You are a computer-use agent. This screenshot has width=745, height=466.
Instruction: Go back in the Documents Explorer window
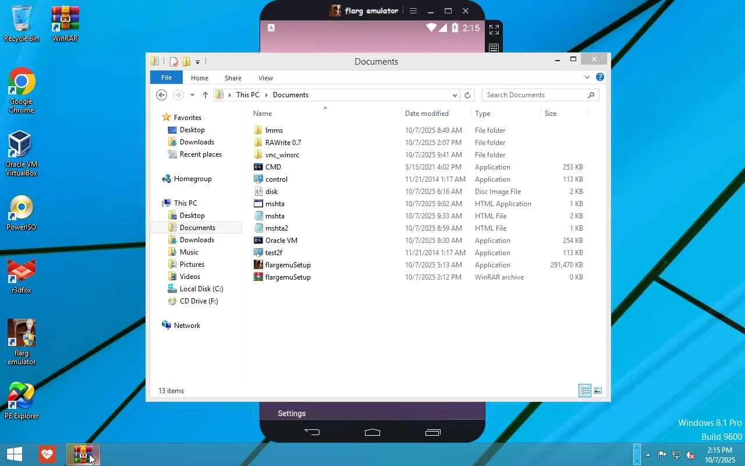pos(162,95)
